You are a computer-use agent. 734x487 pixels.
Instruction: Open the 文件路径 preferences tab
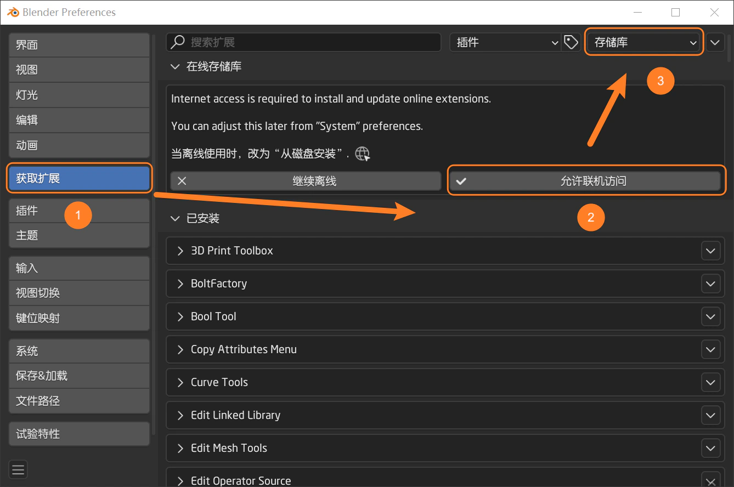pos(79,401)
